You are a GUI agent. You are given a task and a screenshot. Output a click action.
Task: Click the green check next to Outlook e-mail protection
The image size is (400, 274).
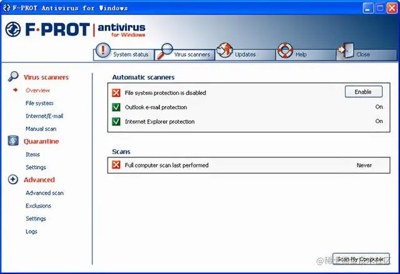(116, 107)
